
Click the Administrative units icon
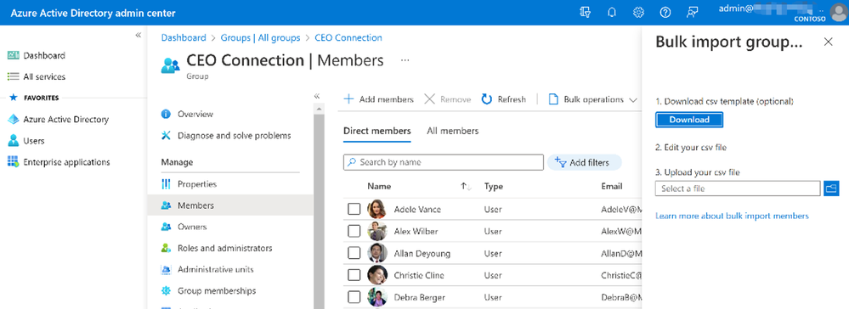coord(167,269)
